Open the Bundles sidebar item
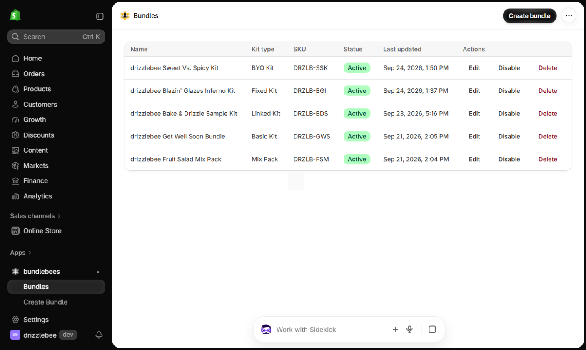The width and height of the screenshot is (586, 350). (56, 287)
